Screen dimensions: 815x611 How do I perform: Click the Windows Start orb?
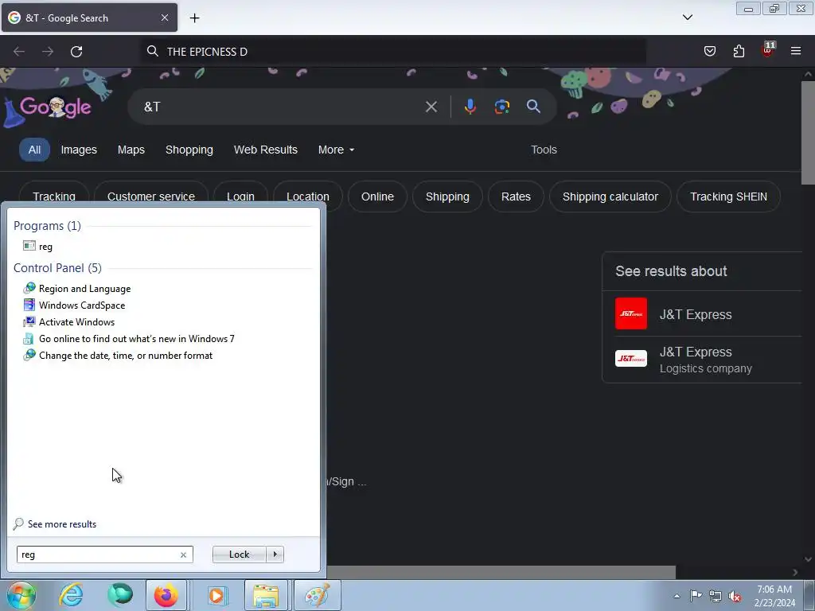tap(21, 595)
